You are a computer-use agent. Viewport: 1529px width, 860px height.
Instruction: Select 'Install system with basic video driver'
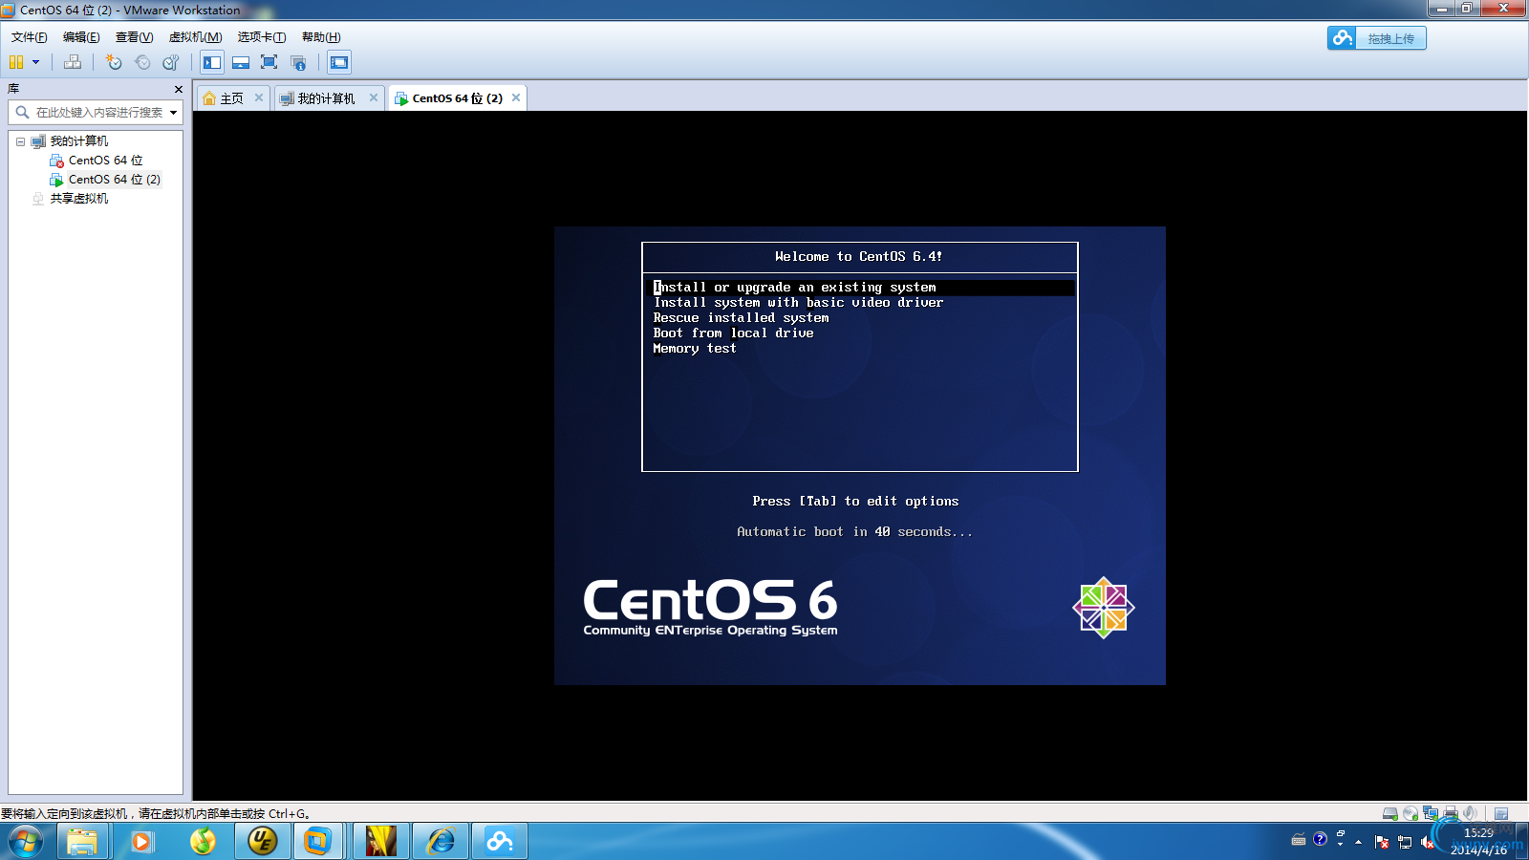(798, 303)
